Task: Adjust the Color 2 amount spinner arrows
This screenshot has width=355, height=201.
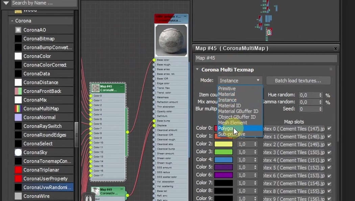Action: coord(255,144)
